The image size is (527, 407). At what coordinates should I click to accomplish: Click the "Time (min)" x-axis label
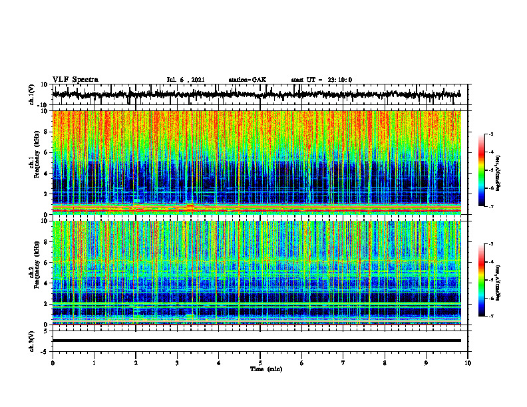coord(266,369)
